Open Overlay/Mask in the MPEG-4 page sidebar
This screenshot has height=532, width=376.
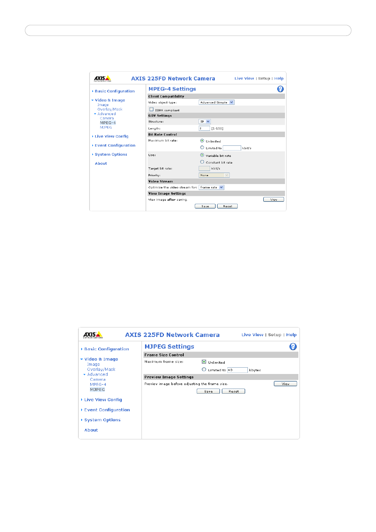(x=110, y=110)
